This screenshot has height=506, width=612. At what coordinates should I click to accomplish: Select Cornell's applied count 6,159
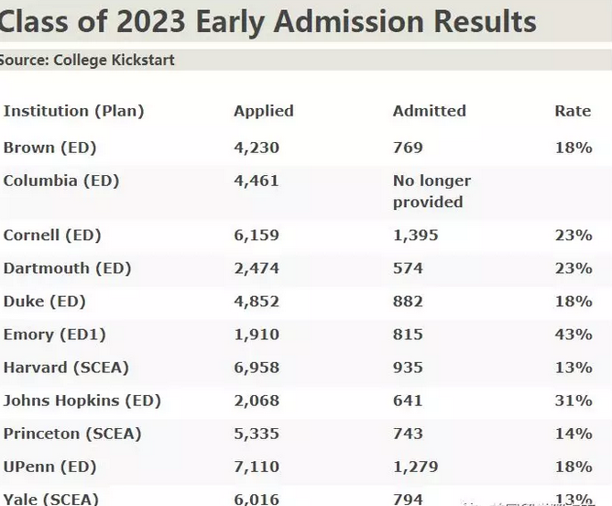[257, 236]
